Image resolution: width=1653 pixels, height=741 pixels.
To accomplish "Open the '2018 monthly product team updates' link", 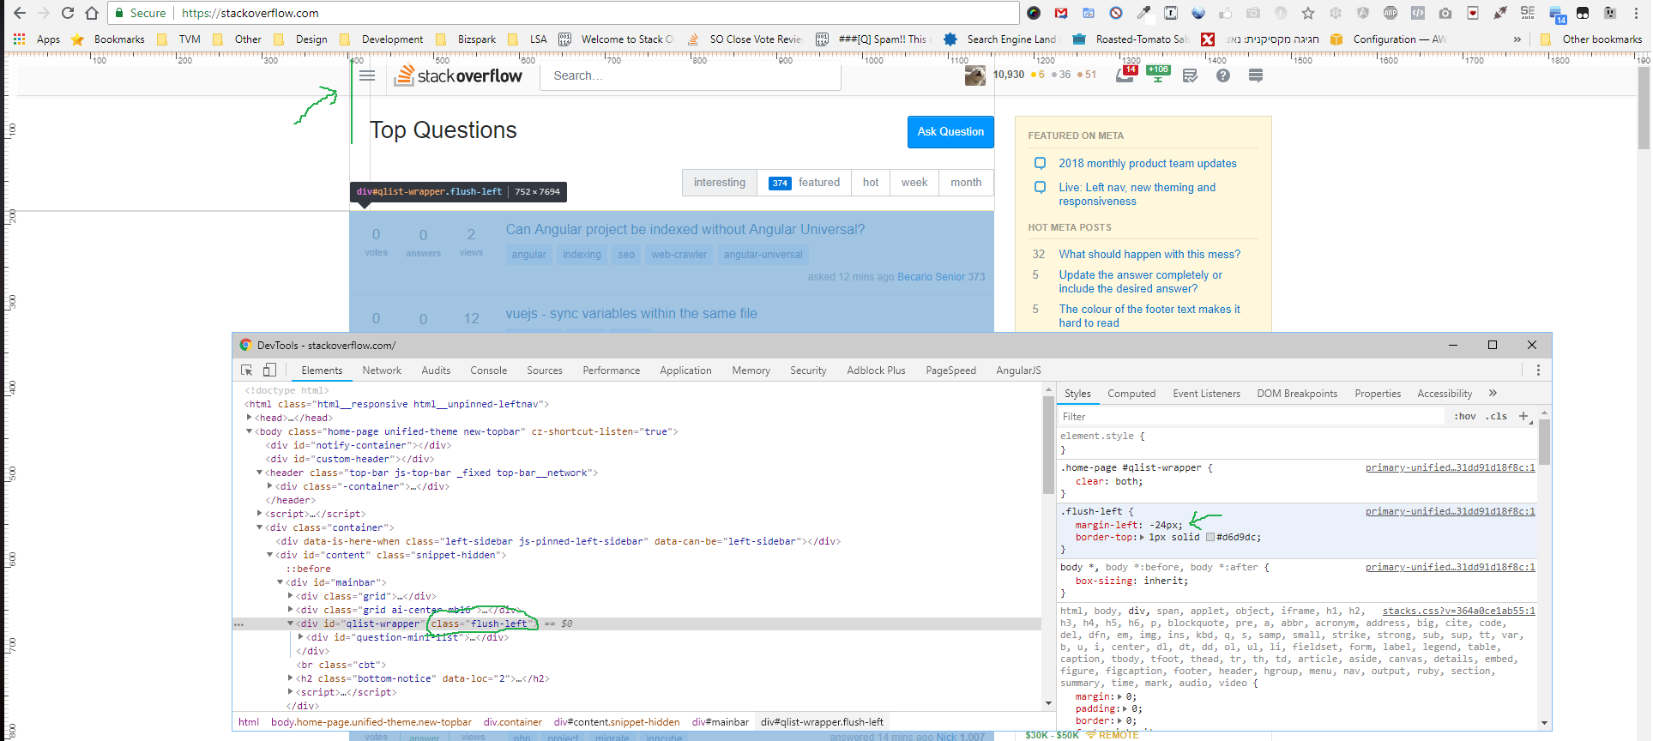I will pos(1148,163).
